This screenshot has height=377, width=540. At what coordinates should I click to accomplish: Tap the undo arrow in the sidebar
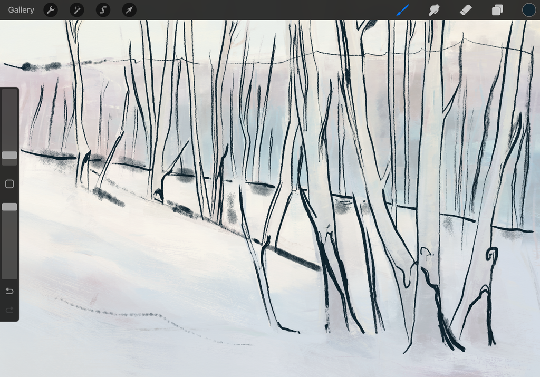[9, 291]
